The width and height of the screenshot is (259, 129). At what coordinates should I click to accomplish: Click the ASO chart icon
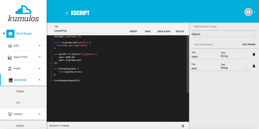10,46
